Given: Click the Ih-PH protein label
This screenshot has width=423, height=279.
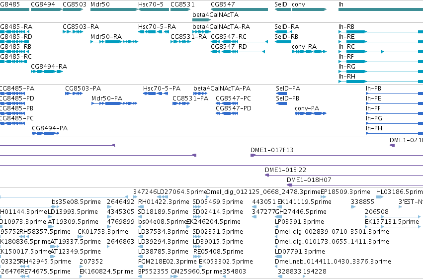Looking at the screenshot, I should point(374,128).
